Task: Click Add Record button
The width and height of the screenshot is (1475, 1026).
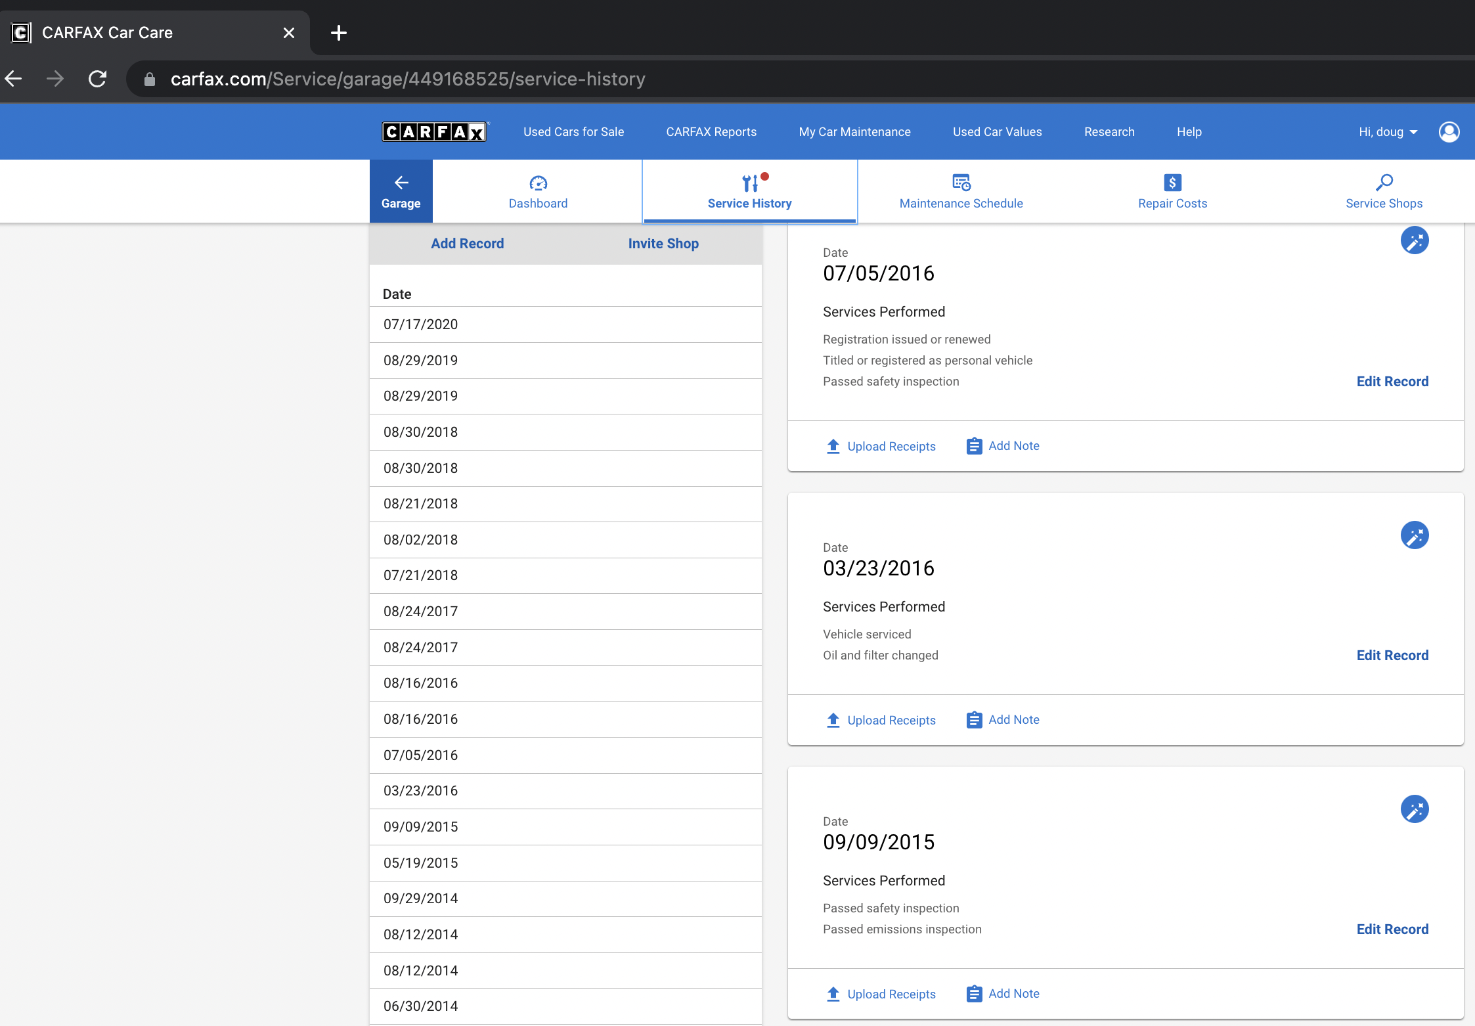Action: click(467, 244)
